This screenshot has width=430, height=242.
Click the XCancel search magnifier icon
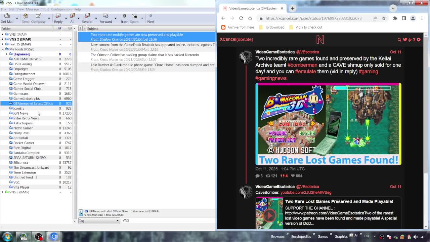tap(399, 39)
